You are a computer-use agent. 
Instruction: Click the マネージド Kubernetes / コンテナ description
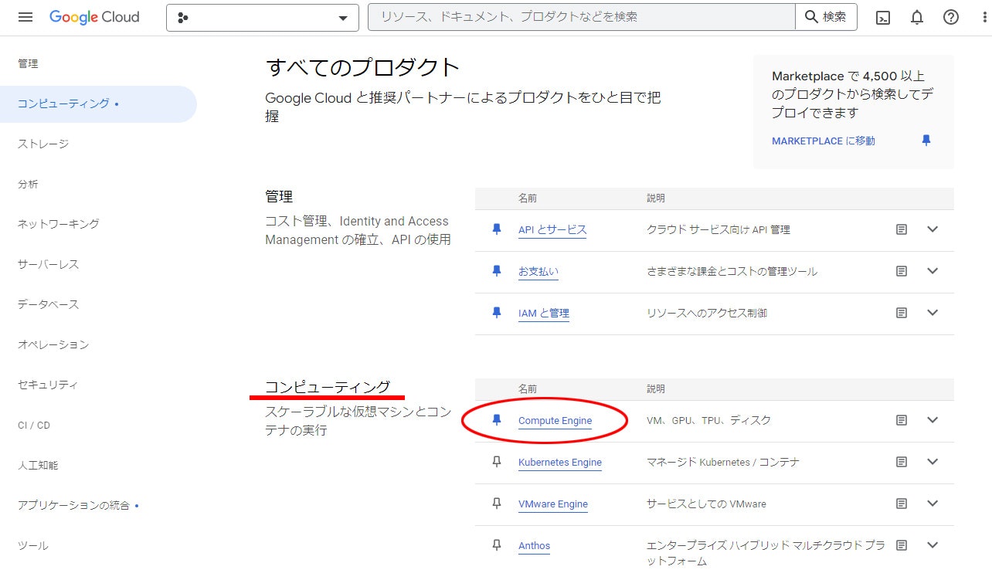[x=723, y=462]
